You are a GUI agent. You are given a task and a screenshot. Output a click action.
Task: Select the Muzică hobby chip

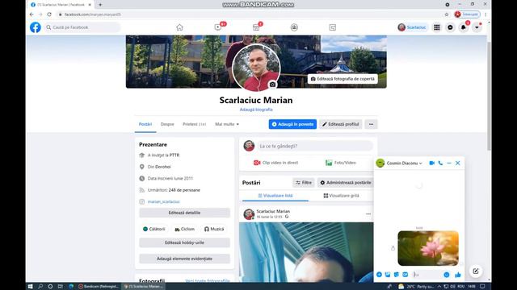(214, 229)
